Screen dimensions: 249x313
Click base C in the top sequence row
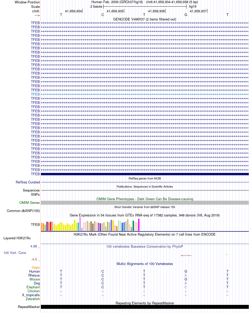tap(103, 15)
